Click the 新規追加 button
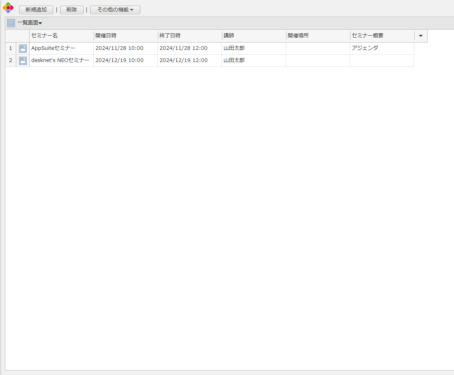454x375 pixels. (x=36, y=10)
